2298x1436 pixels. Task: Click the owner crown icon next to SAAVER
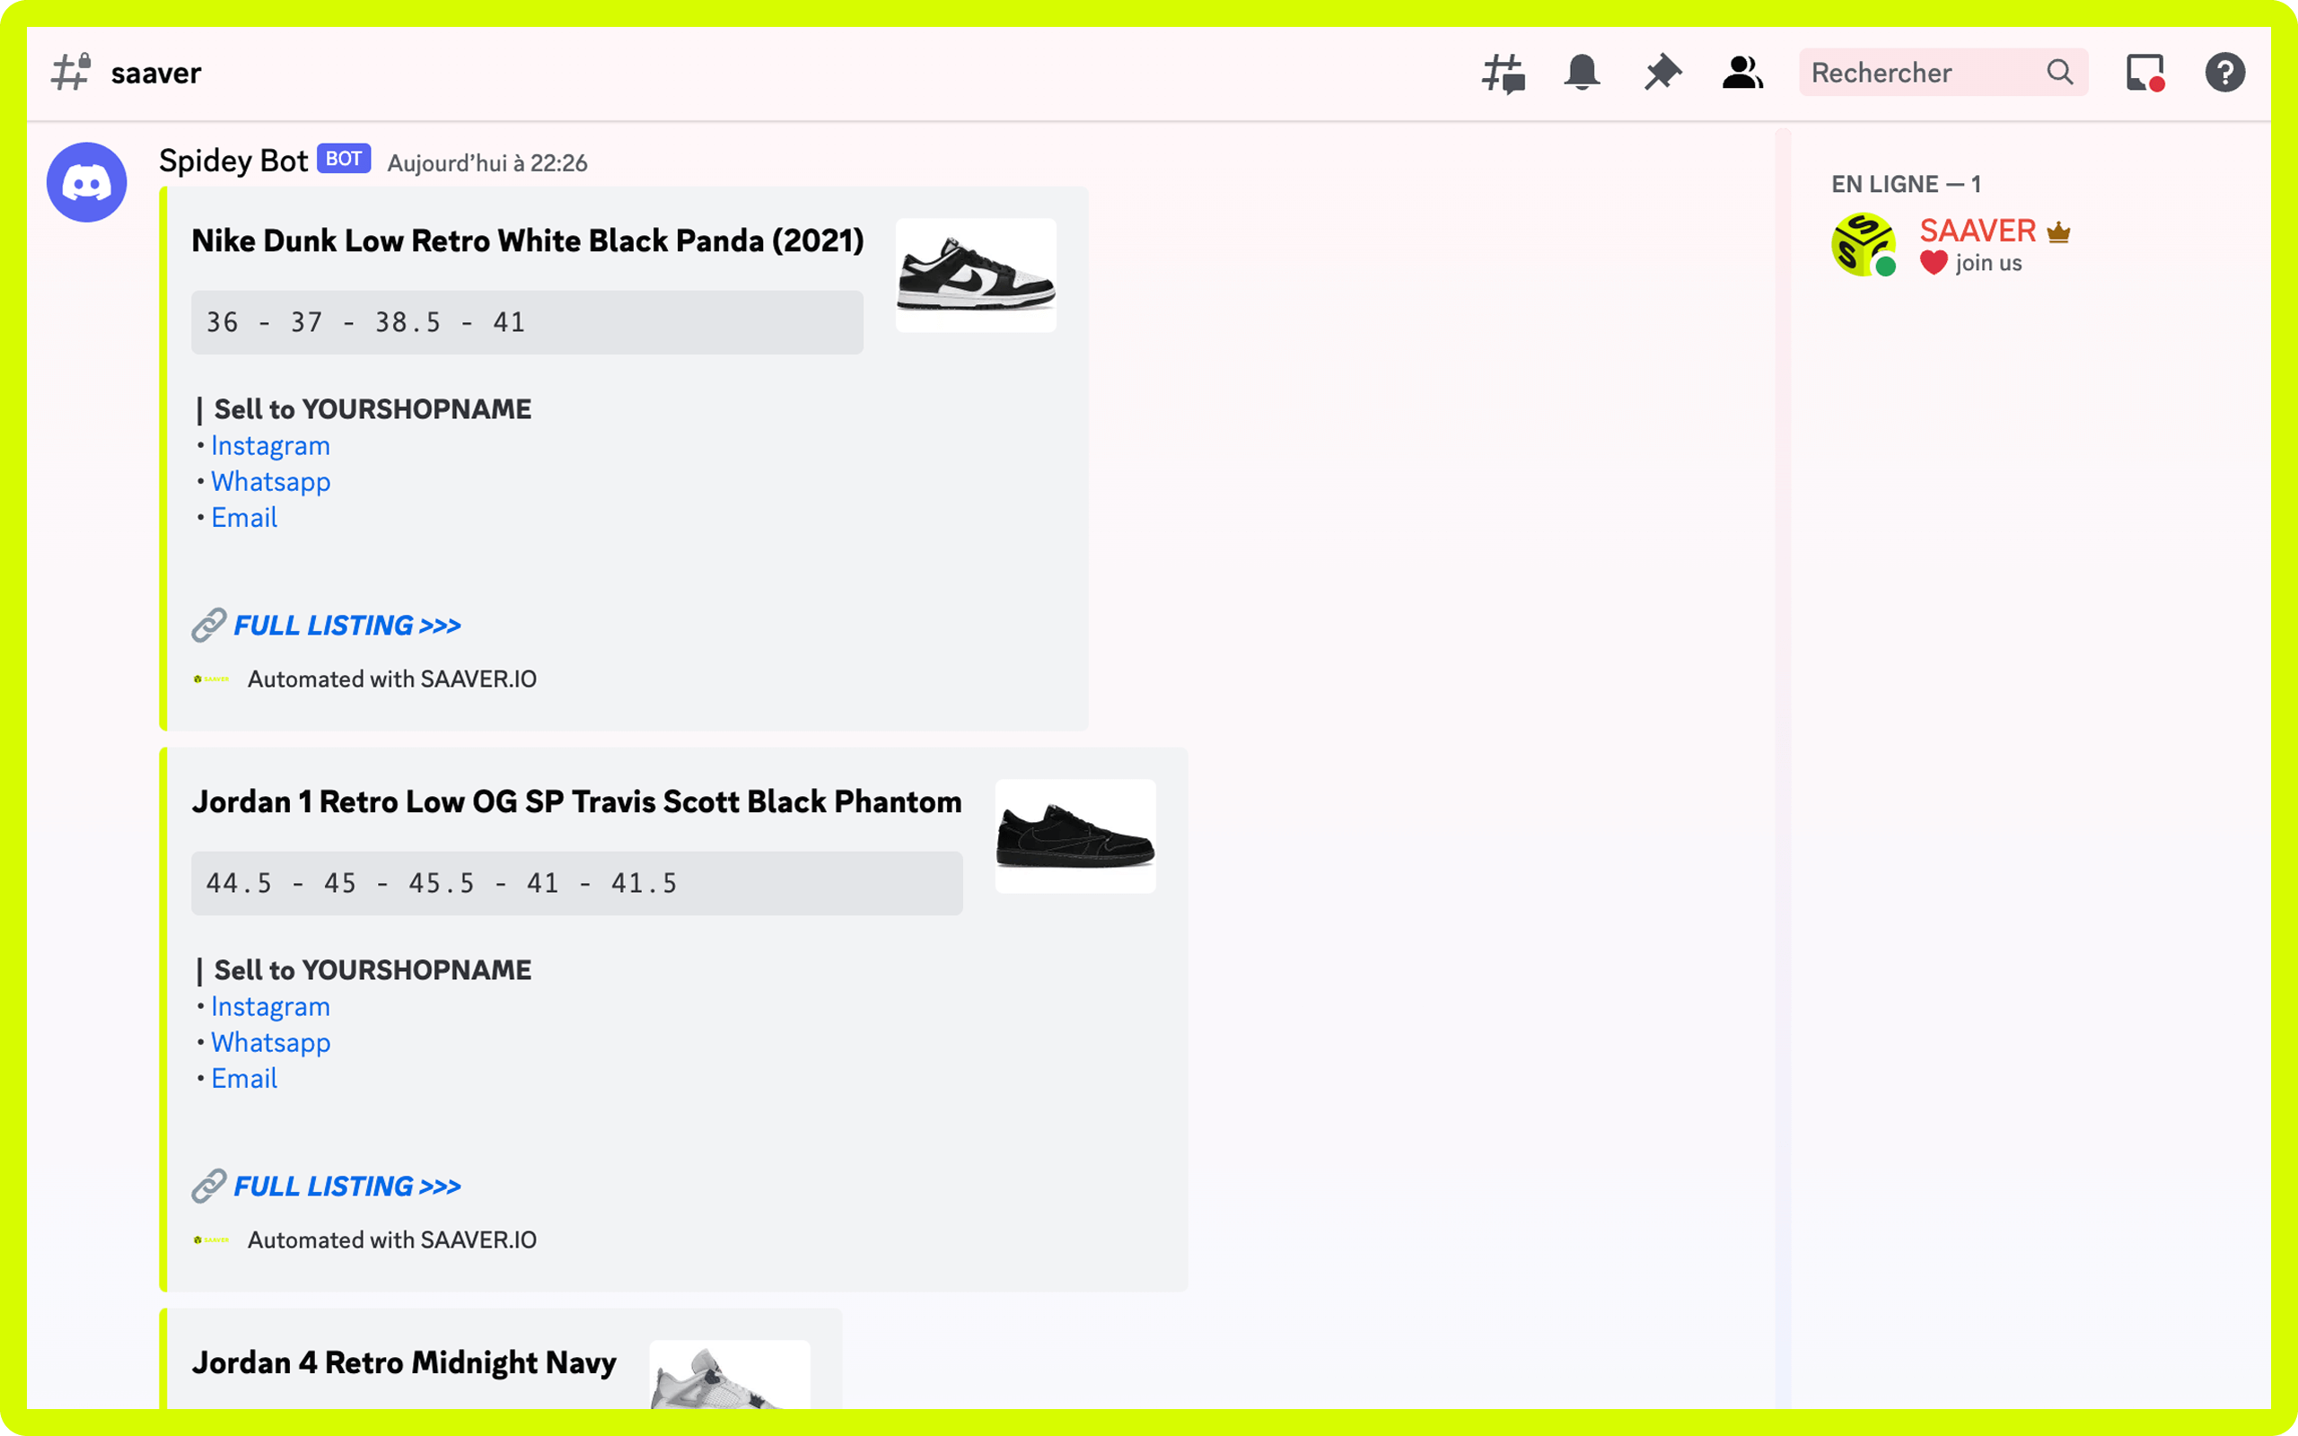2058,232
